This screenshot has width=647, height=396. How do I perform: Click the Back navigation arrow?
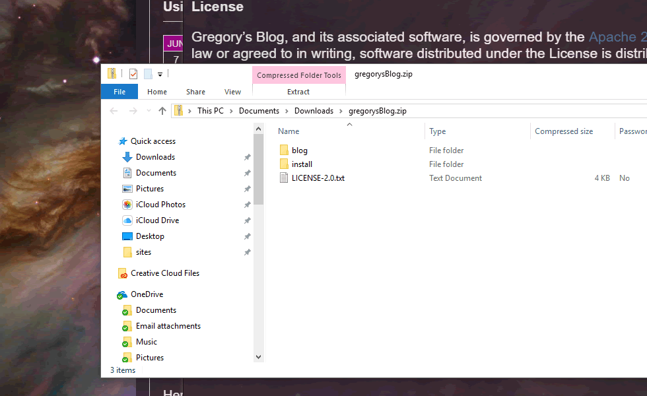(114, 111)
